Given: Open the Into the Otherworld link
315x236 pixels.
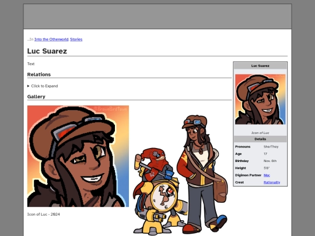Looking at the screenshot, I should [x=51, y=40].
